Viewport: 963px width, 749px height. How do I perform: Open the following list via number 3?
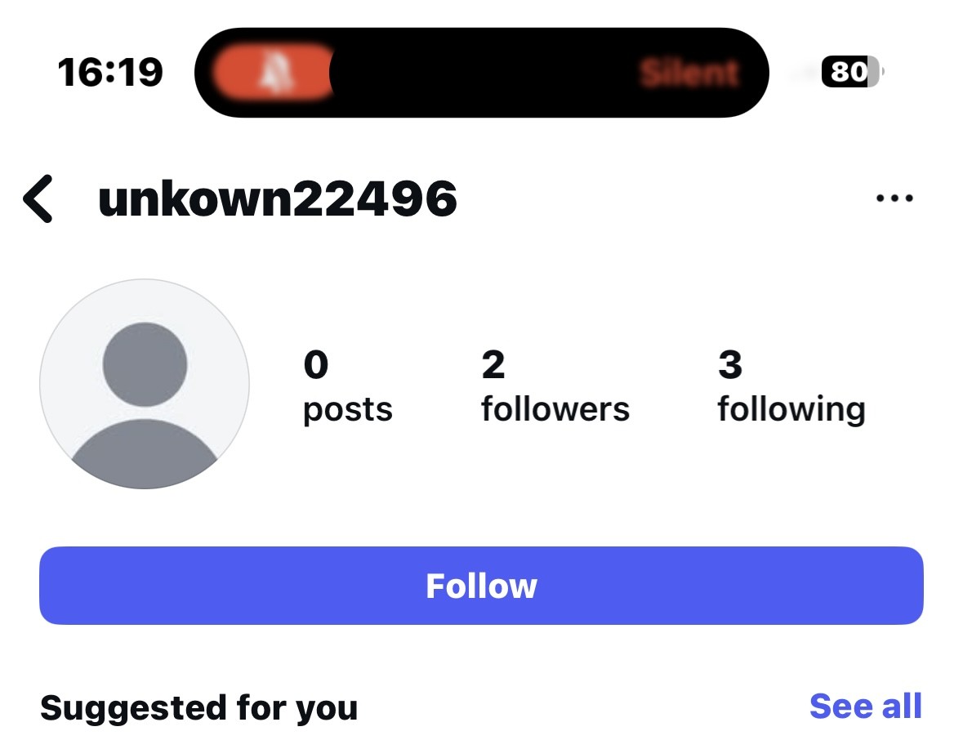[x=729, y=365]
